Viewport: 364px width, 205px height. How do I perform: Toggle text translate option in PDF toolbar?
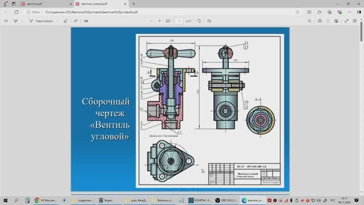tap(86, 21)
